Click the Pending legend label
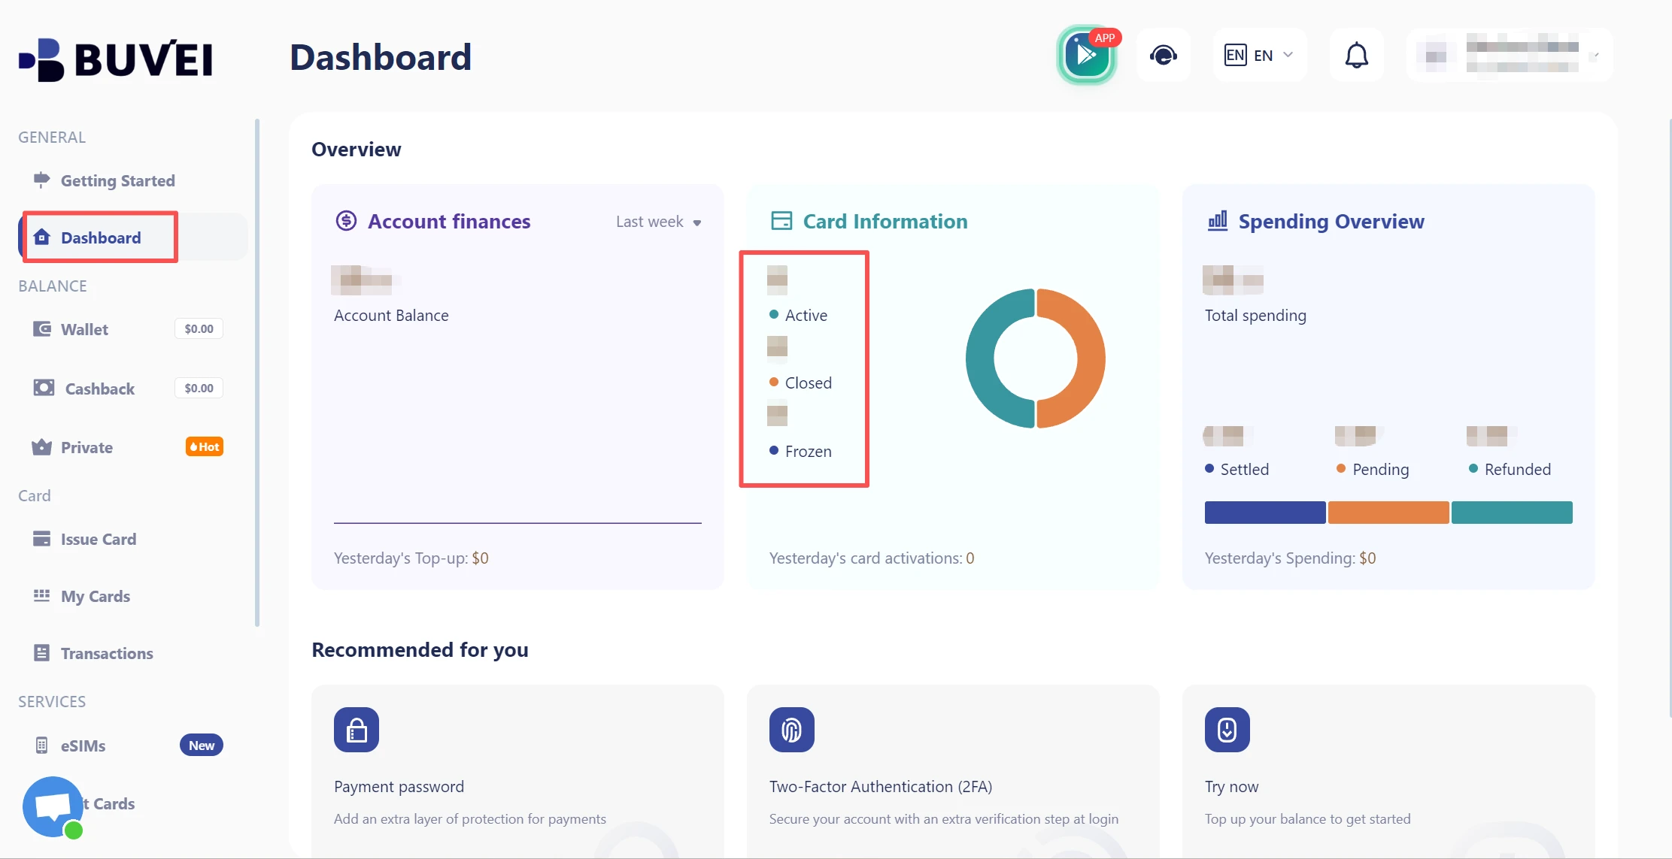This screenshot has width=1672, height=859. (1381, 470)
